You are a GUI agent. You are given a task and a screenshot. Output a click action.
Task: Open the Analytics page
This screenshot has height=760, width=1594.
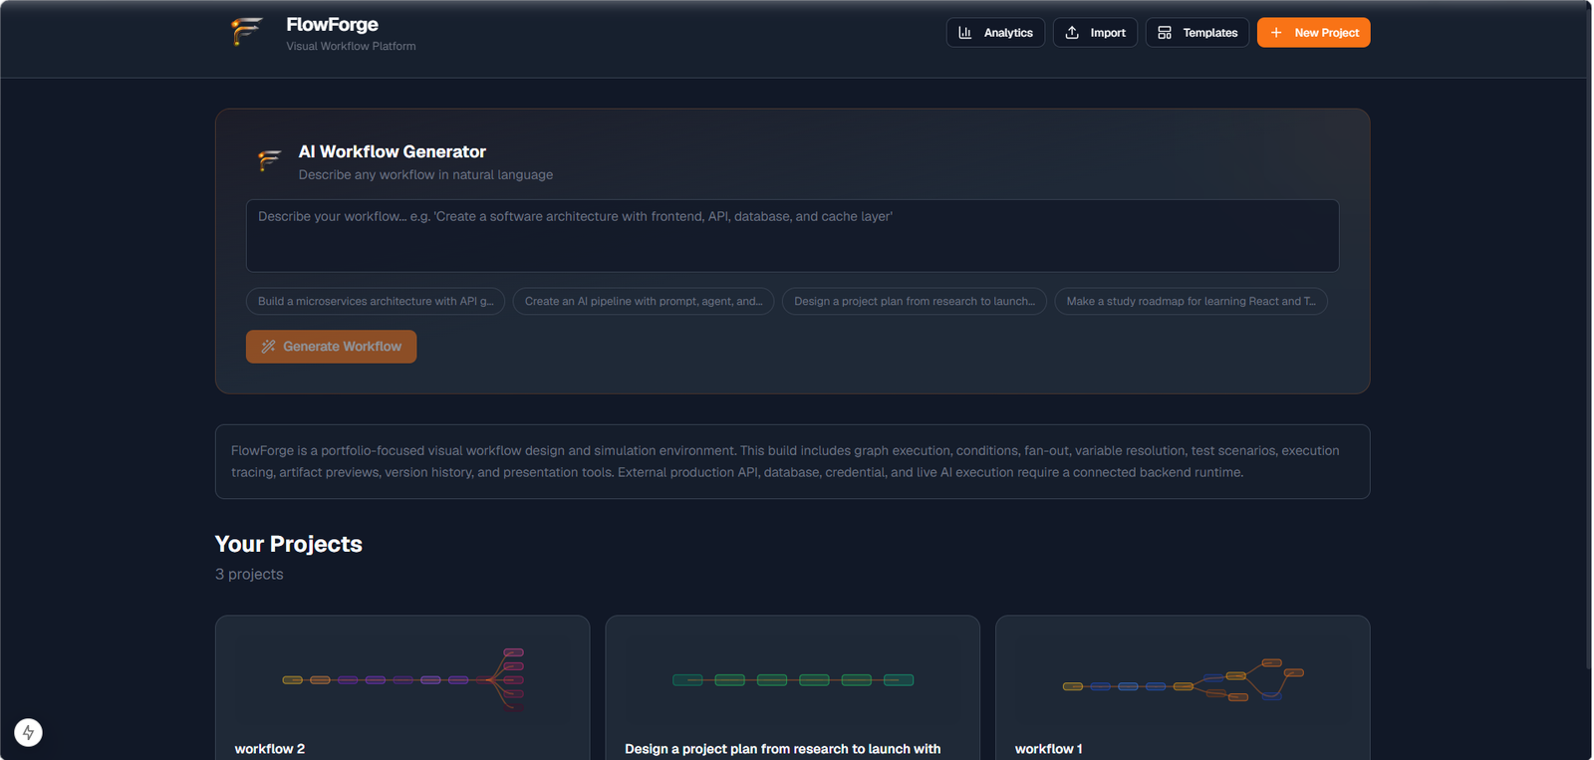[995, 33]
